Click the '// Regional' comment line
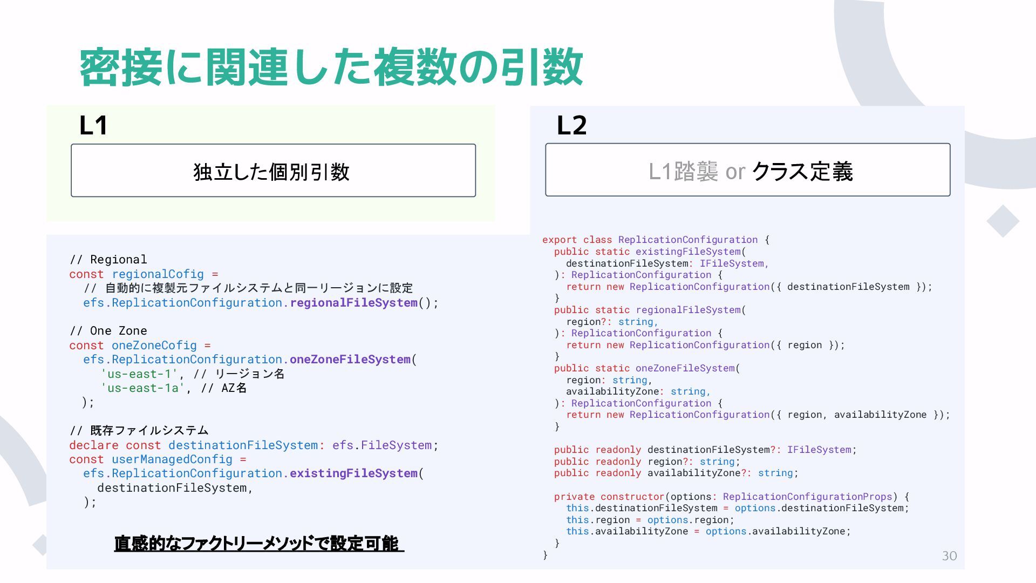This screenshot has width=1036, height=583. pyautogui.click(x=108, y=260)
